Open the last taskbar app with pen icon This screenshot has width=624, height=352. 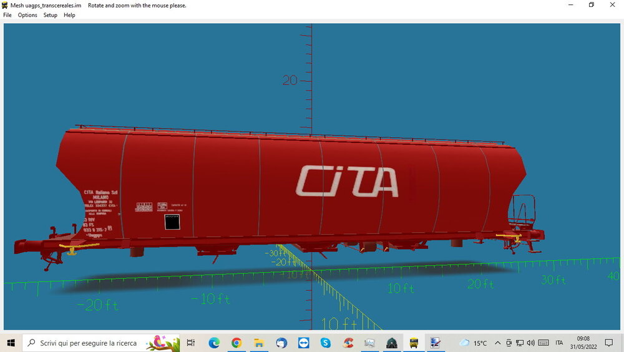[x=435, y=343]
